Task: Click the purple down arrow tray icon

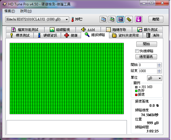Action: pos(139,19)
